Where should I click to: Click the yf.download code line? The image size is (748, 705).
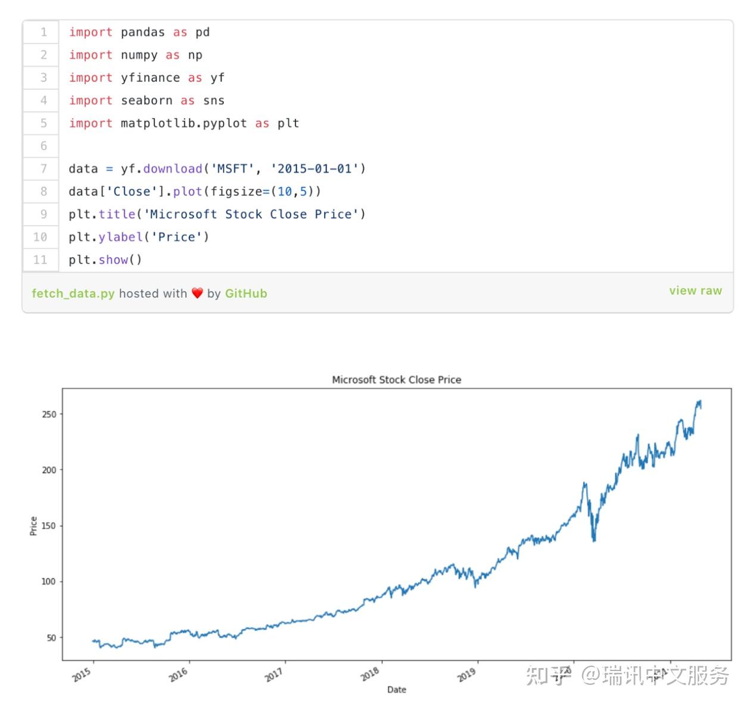coord(217,169)
